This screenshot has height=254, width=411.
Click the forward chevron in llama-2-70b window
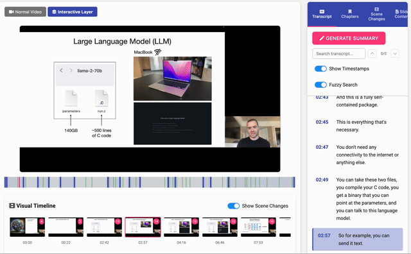(x=71, y=71)
